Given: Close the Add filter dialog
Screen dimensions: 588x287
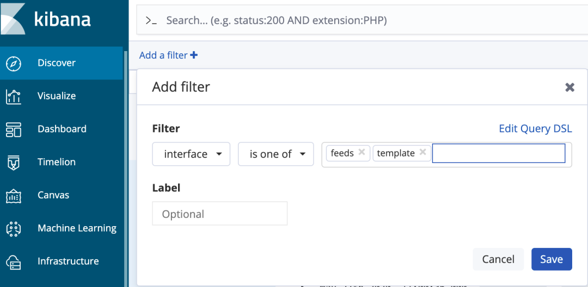Looking at the screenshot, I should point(569,88).
